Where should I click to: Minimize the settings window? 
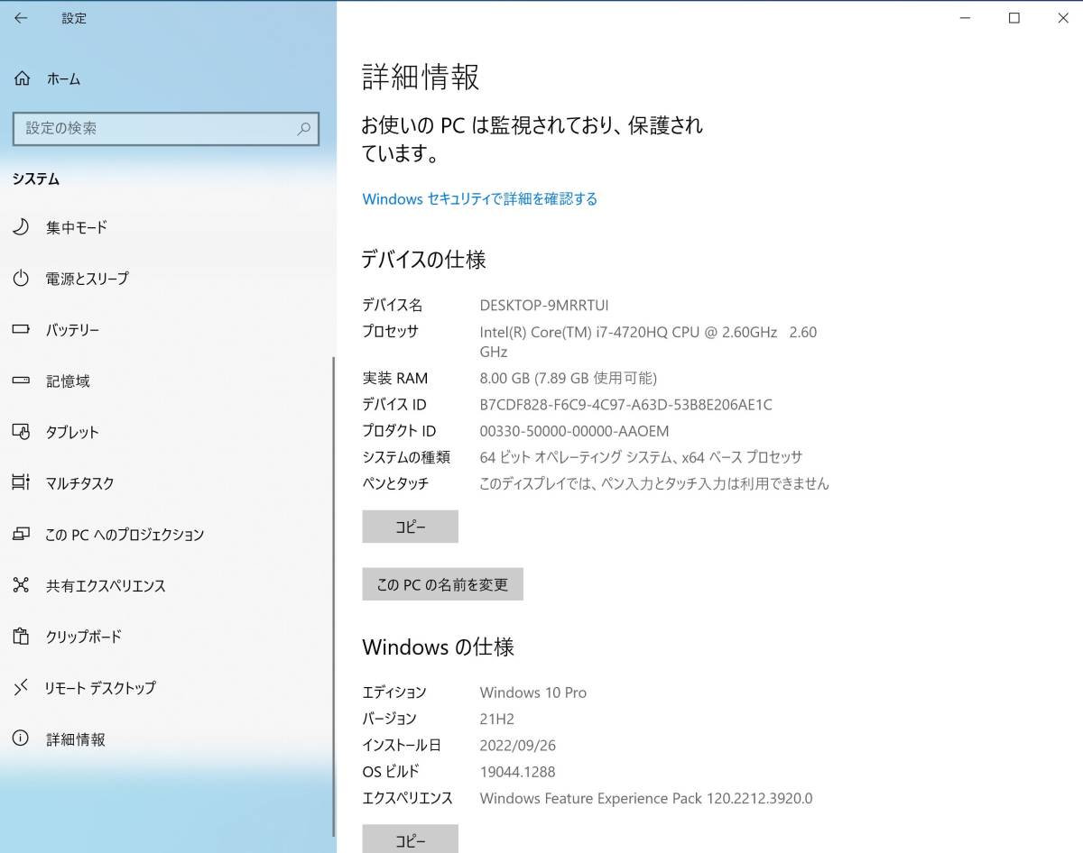point(965,18)
